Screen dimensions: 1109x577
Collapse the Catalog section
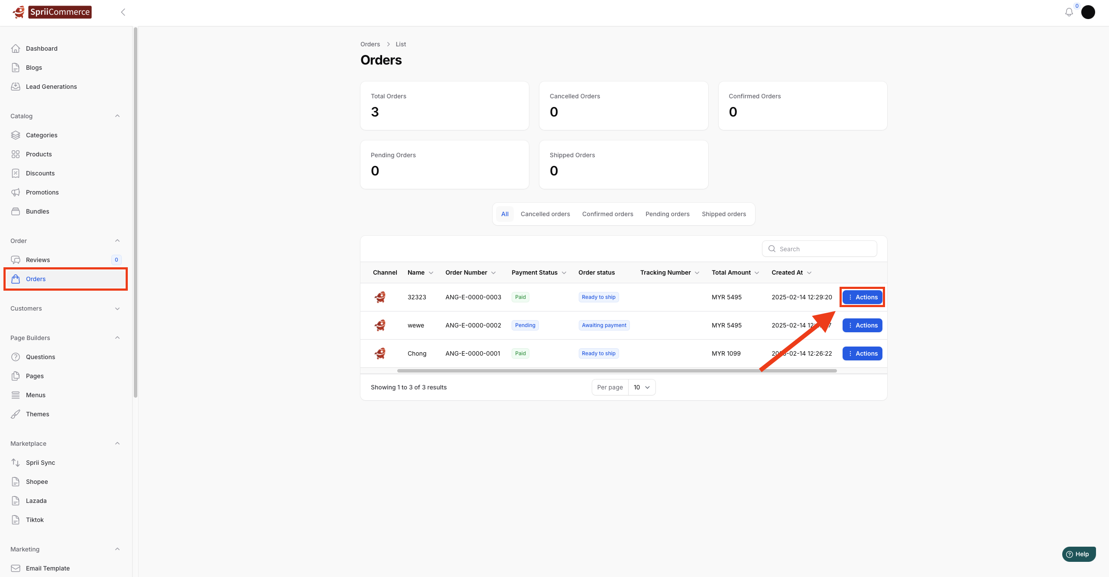117,116
